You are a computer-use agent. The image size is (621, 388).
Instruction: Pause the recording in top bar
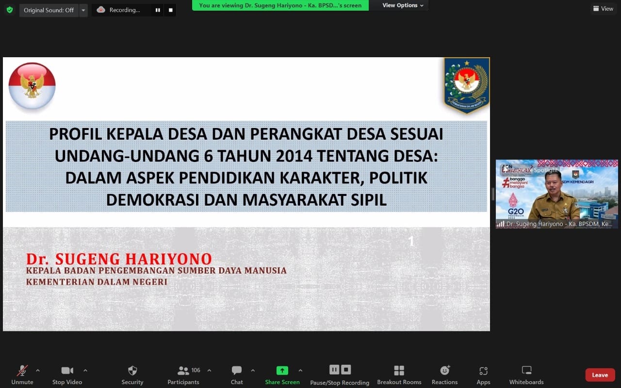158,10
